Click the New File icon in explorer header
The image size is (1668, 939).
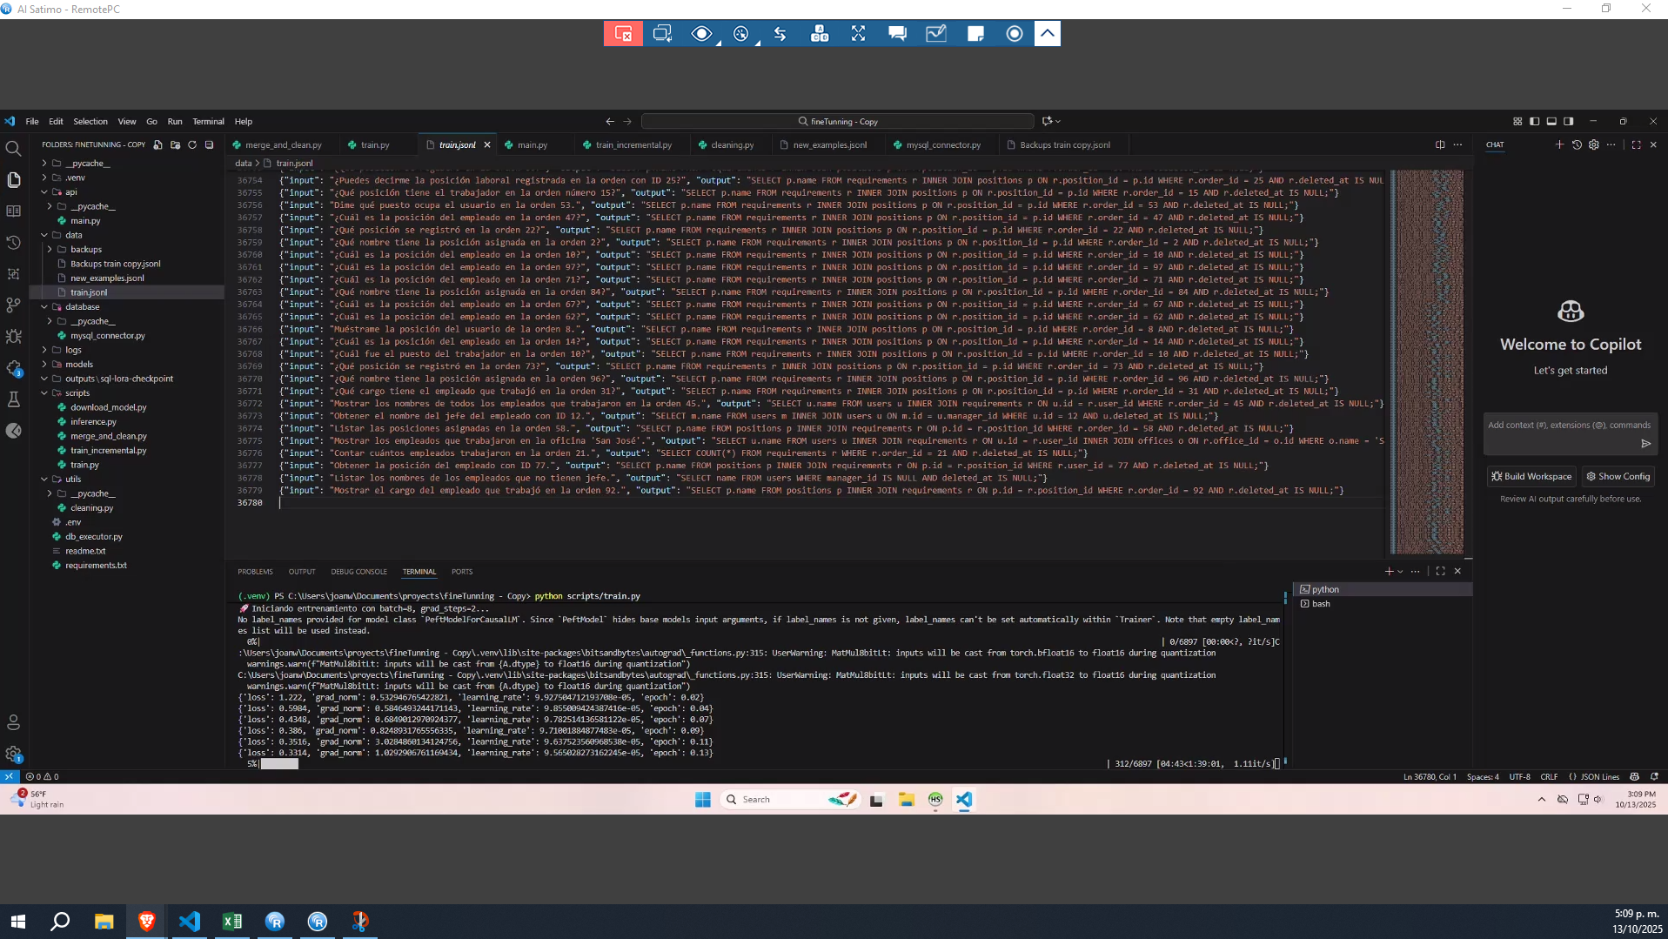[x=157, y=145]
